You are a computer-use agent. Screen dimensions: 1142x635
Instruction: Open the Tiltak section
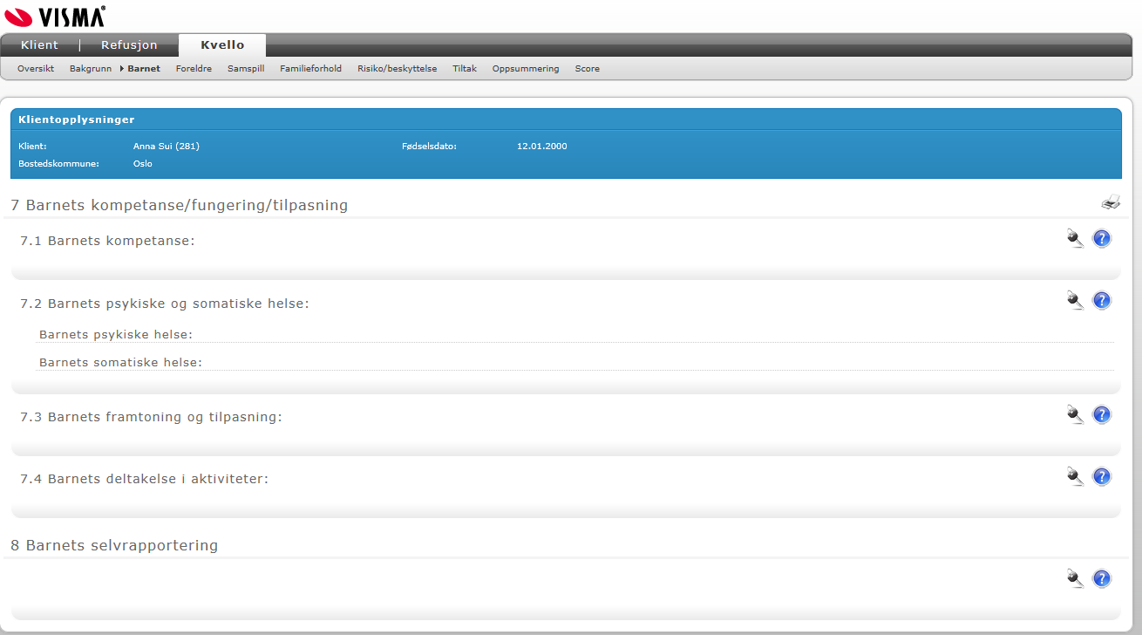(x=465, y=68)
